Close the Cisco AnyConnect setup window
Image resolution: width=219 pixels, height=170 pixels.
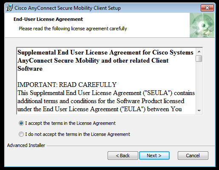207,8
